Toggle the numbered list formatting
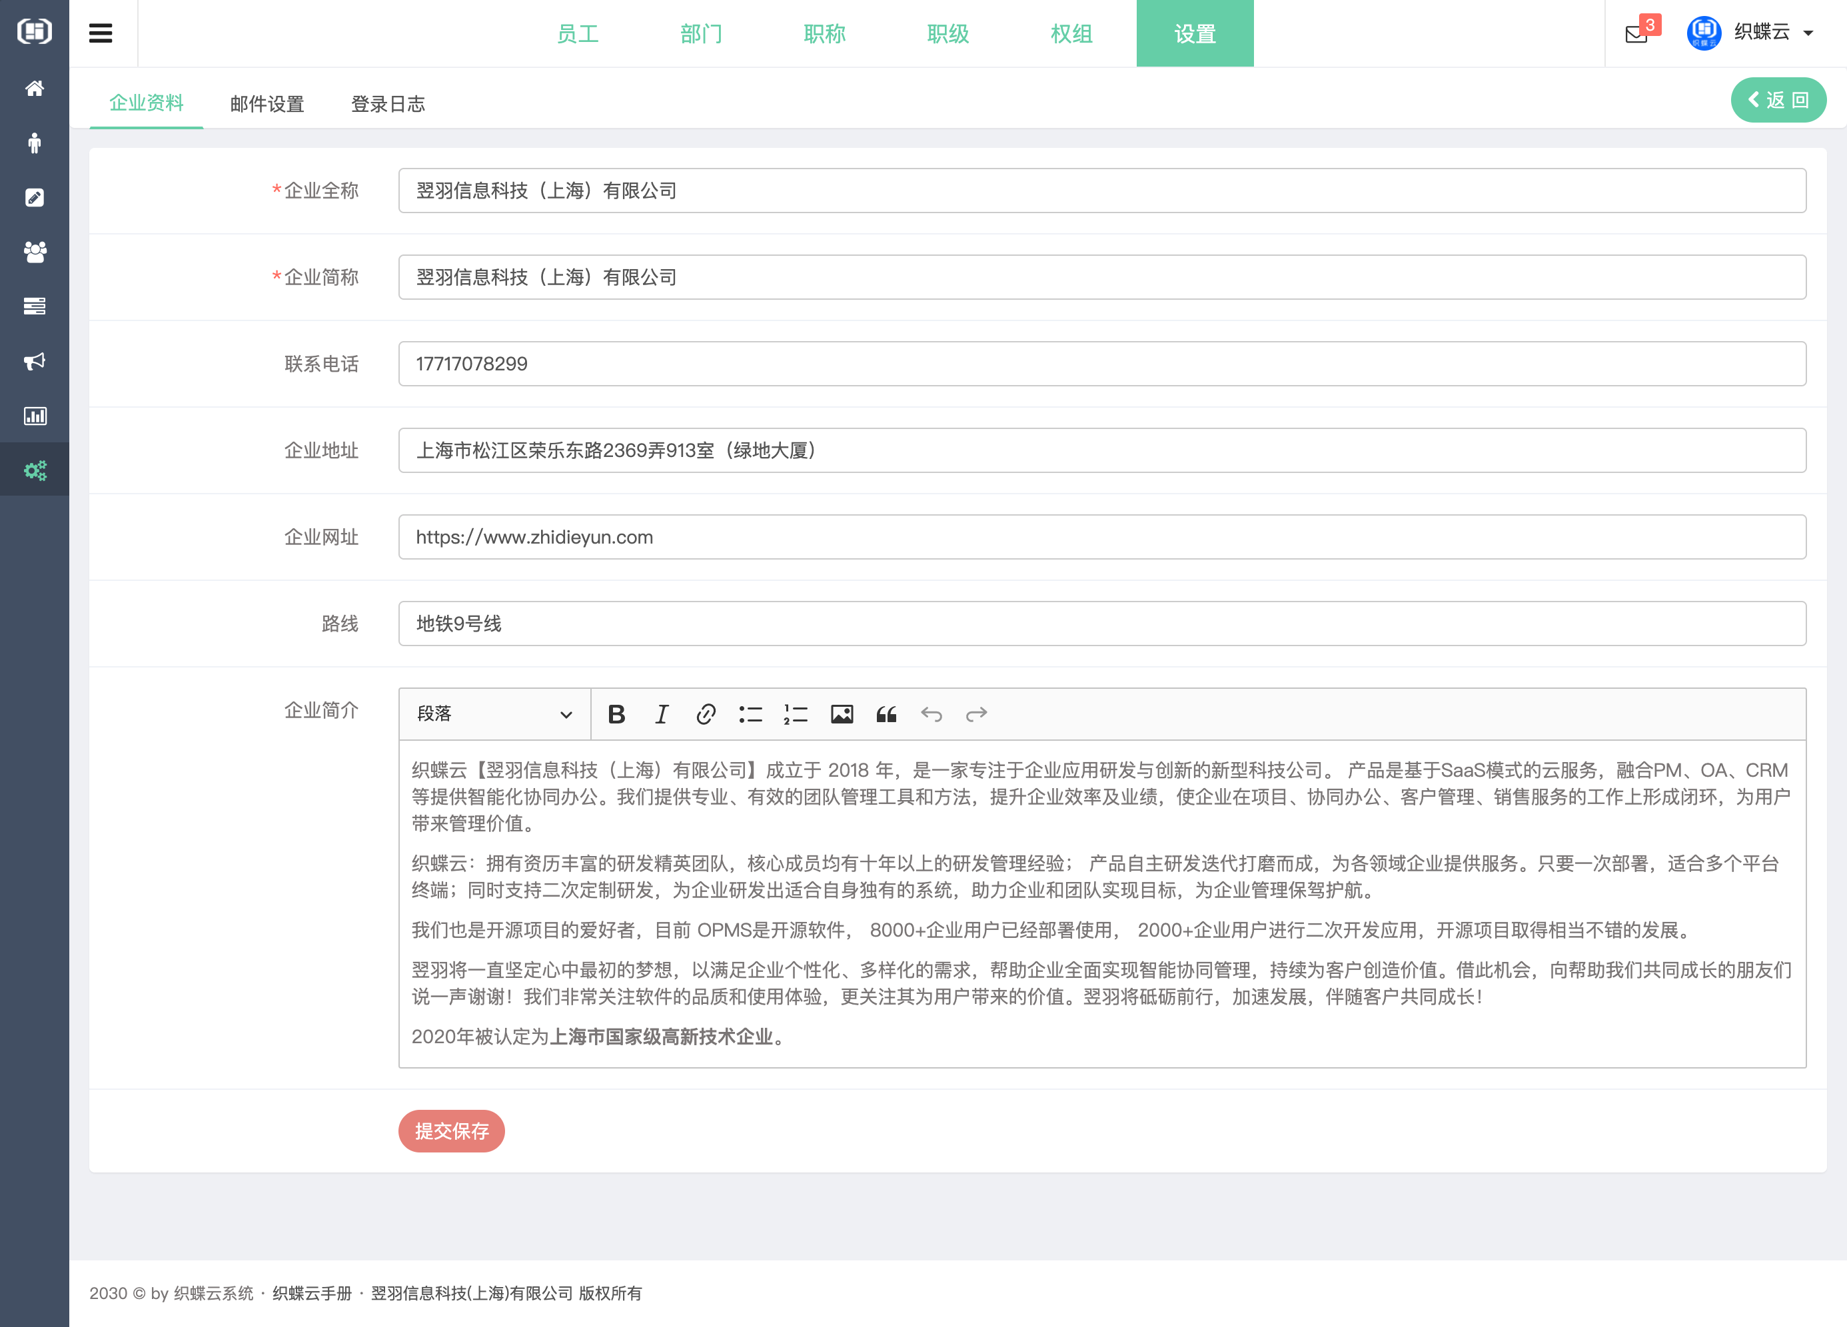This screenshot has height=1327, width=1847. coord(795,714)
